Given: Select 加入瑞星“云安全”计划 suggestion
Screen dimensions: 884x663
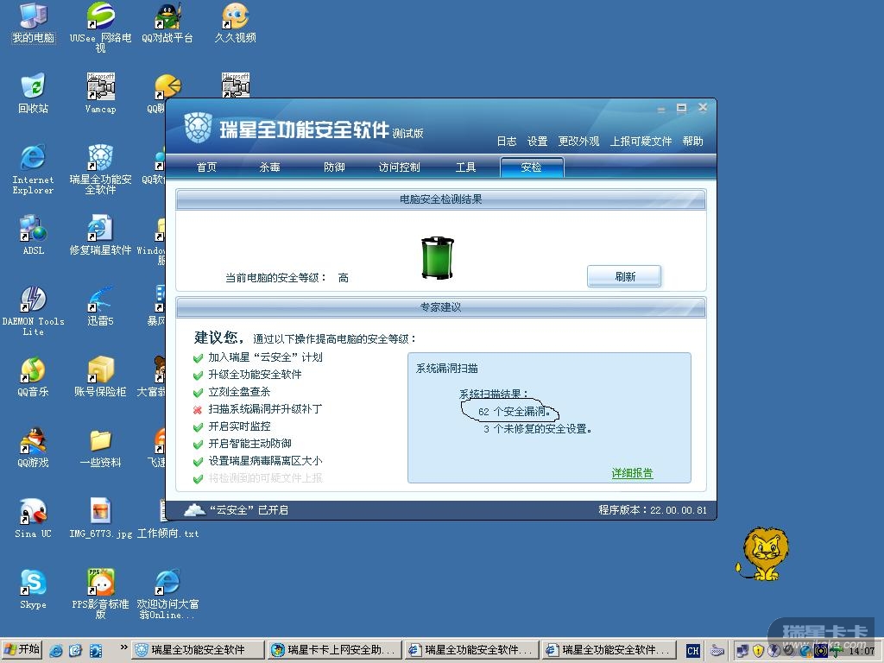Looking at the screenshot, I should tap(265, 357).
